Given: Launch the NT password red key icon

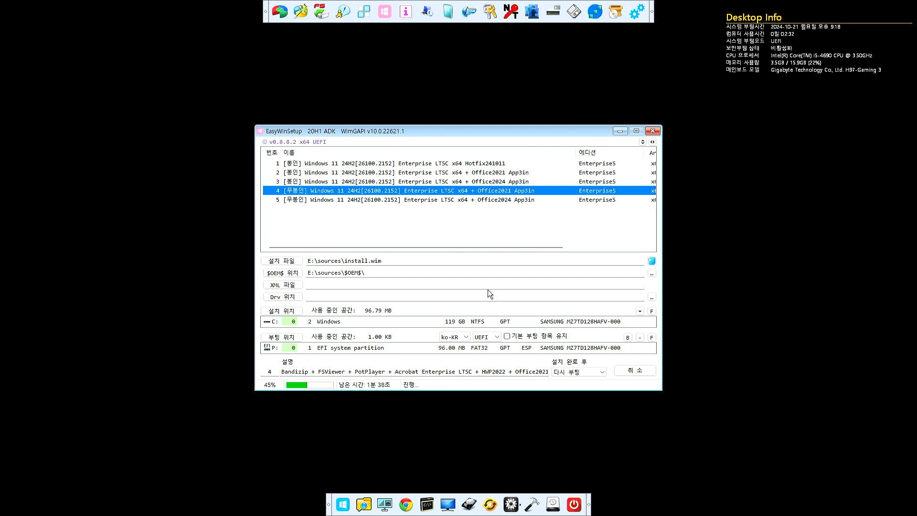Looking at the screenshot, I should 511,11.
